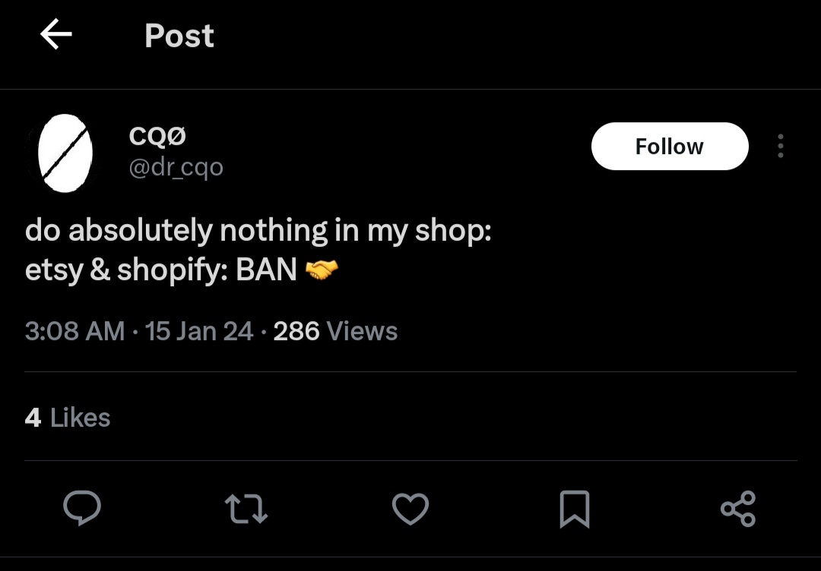Screen dimensions: 821x571
Task: Follow the CQØ account
Action: pyautogui.click(x=669, y=146)
